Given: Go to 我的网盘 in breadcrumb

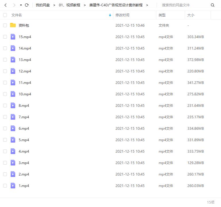Looking at the screenshot, I should [x=43, y=5].
